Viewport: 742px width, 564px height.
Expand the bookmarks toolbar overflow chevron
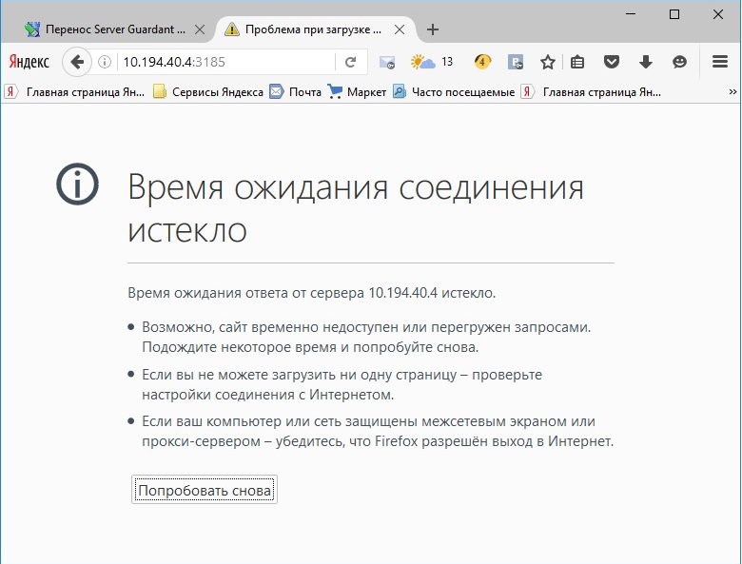point(732,92)
